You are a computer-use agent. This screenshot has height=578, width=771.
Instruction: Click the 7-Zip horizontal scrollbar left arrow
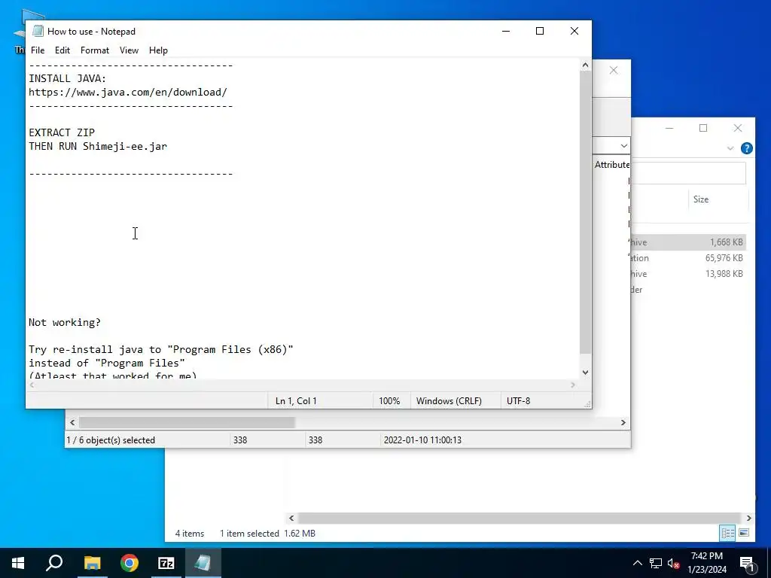pyautogui.click(x=72, y=423)
